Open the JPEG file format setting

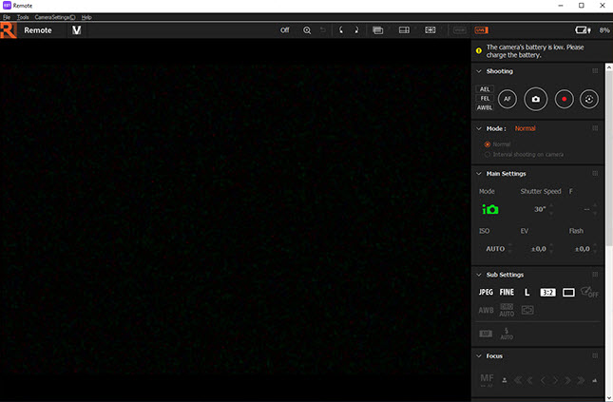[x=486, y=292]
